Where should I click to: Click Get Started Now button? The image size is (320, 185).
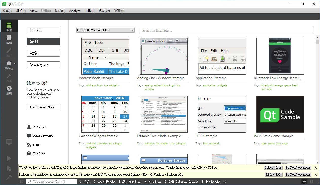click(43, 107)
